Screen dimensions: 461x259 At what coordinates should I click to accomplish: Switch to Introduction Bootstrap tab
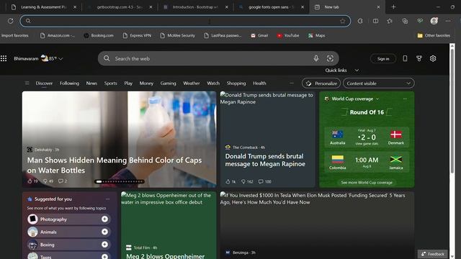[195, 7]
